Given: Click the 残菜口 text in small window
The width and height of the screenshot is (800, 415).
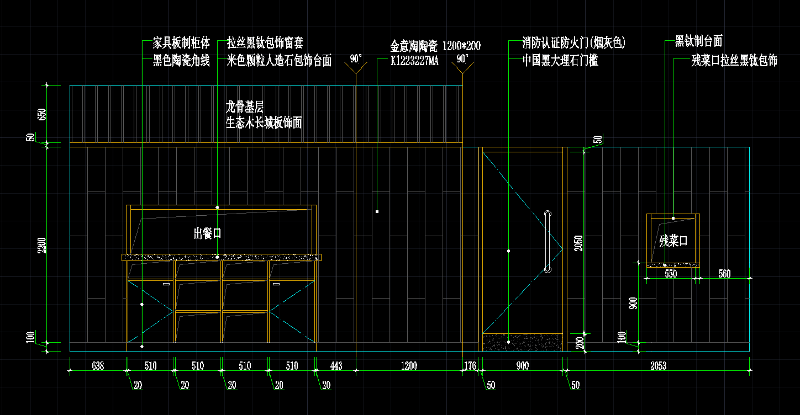Looking at the screenshot, I should 673,241.
